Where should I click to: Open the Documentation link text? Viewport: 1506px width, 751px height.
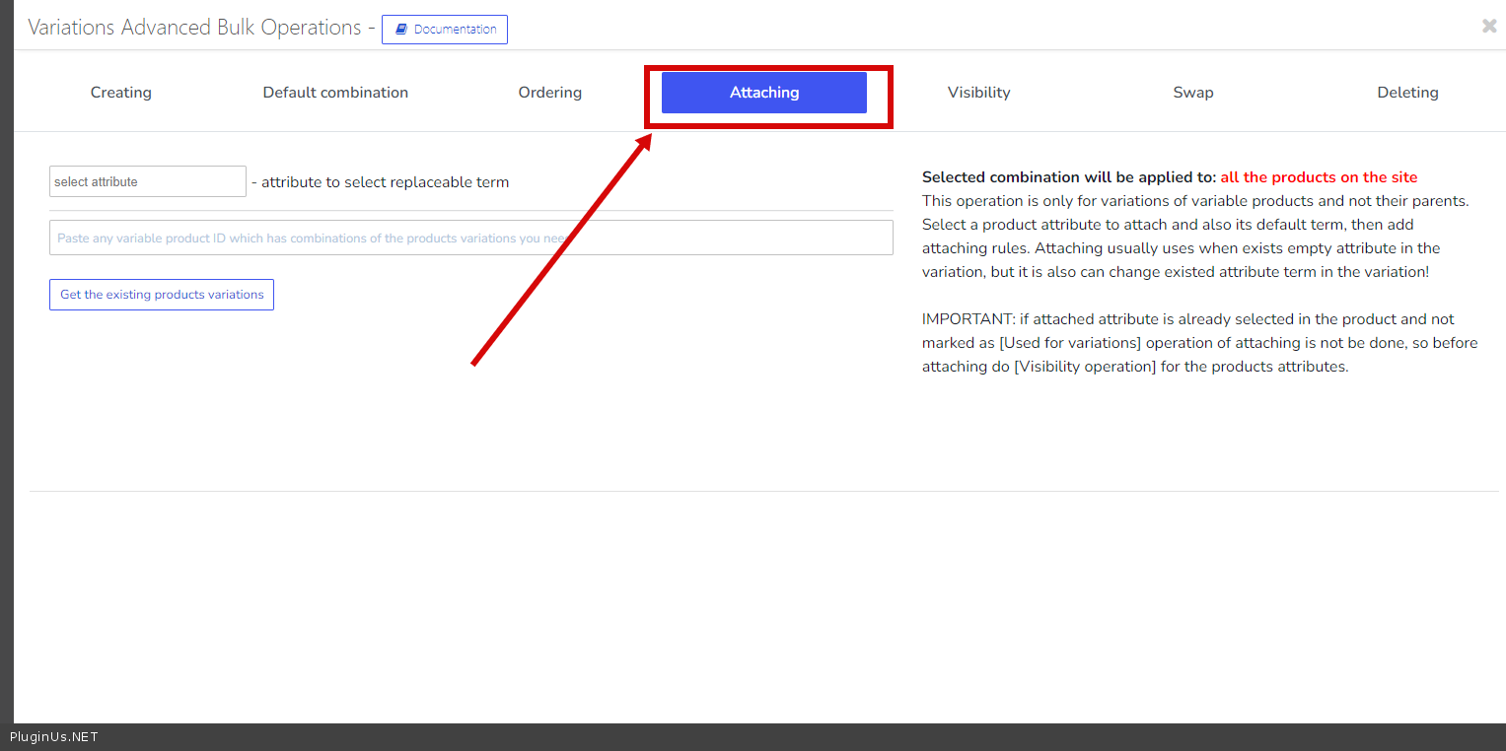(x=455, y=30)
